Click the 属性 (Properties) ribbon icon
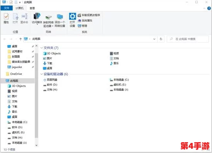 [6, 18]
